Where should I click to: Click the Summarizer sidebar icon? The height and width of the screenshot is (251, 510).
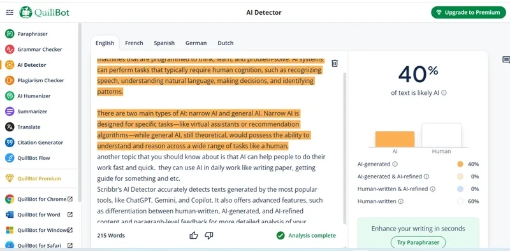tap(10, 111)
